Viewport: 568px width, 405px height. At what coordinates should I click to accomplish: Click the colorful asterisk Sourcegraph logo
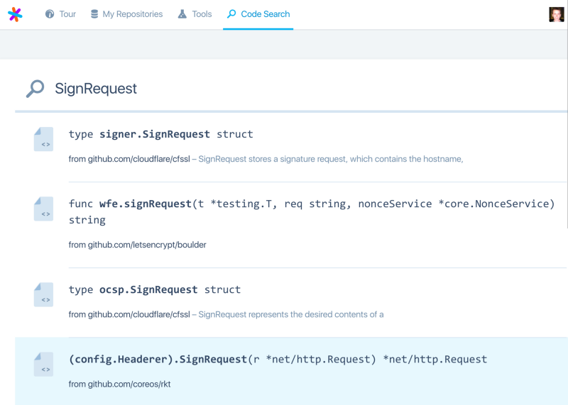click(15, 14)
